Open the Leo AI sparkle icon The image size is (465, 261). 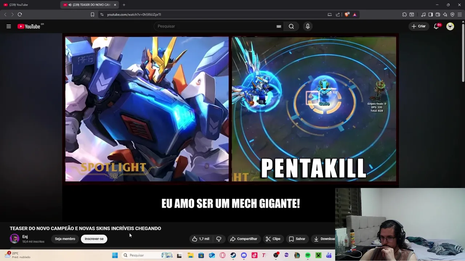[445, 14]
